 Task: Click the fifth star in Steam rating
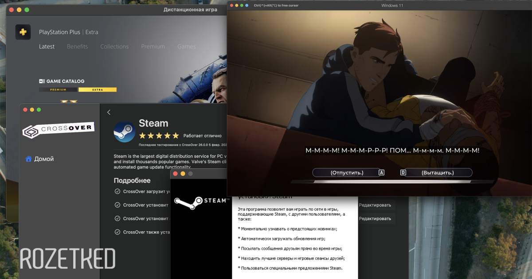tap(176, 136)
